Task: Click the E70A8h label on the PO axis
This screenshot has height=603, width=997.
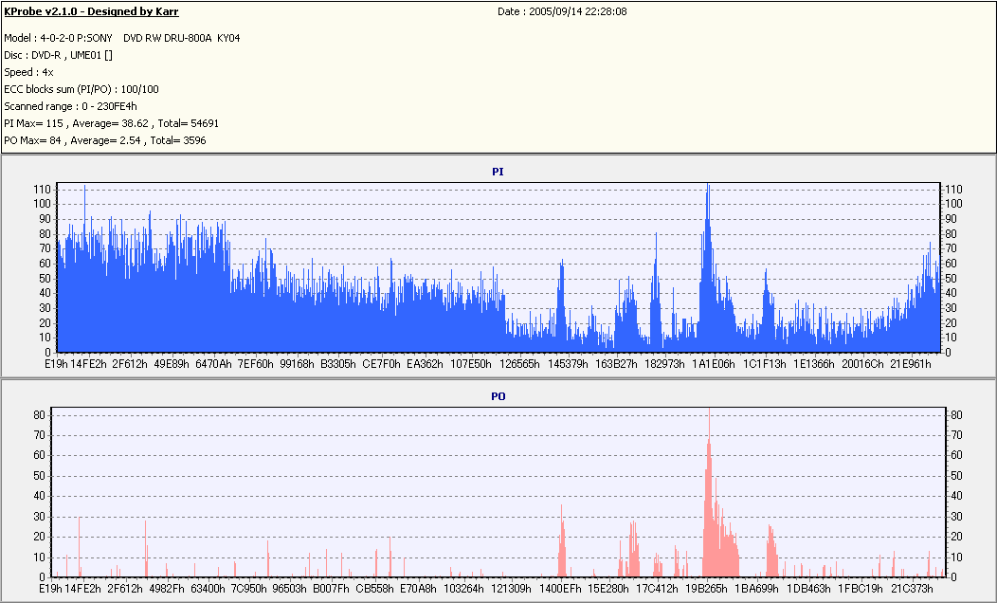Action: [x=418, y=589]
